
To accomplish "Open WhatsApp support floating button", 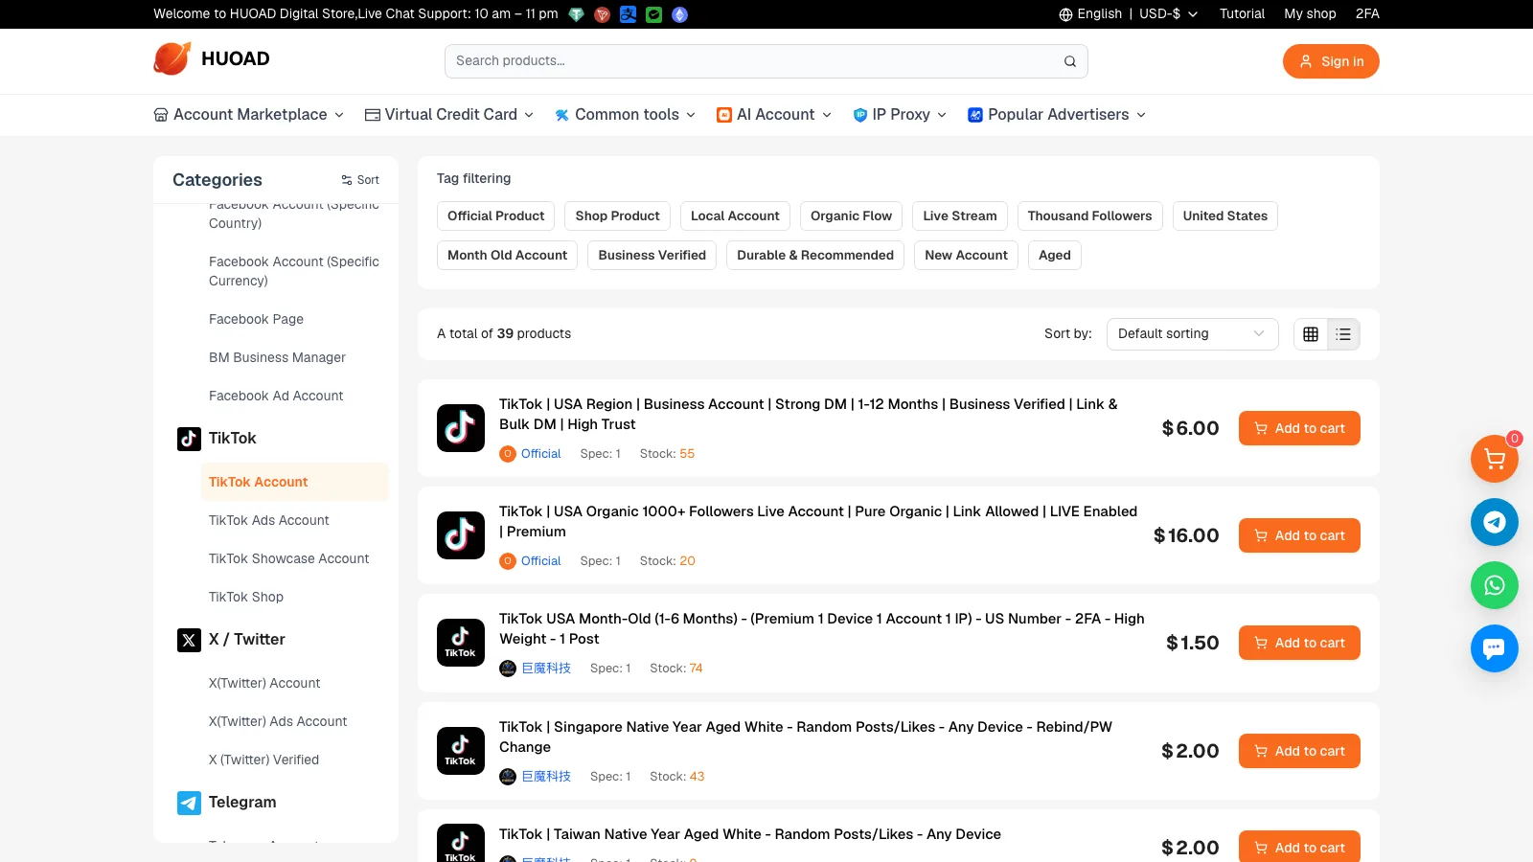I will [x=1494, y=585].
